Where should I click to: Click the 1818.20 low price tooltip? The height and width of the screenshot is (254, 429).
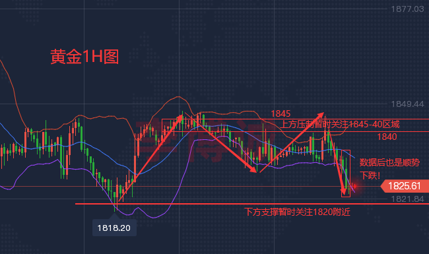tap(114, 228)
